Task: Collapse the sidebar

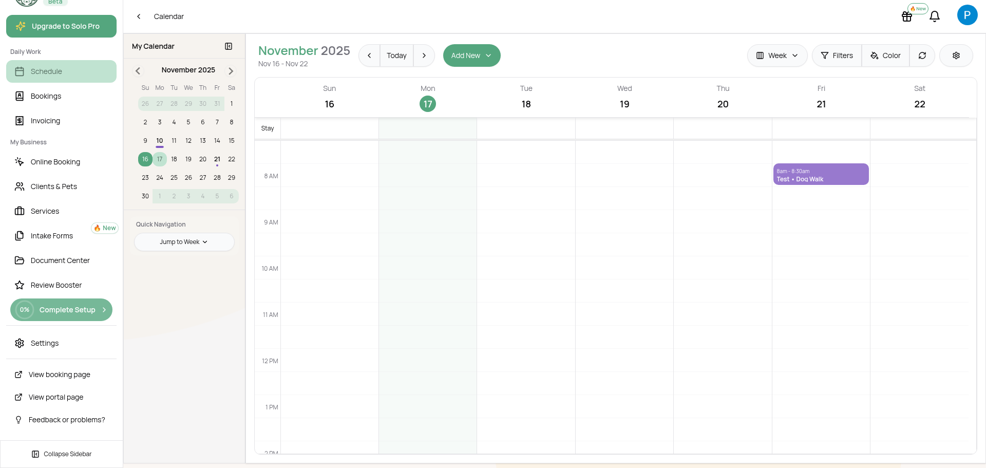Action: coord(62,454)
